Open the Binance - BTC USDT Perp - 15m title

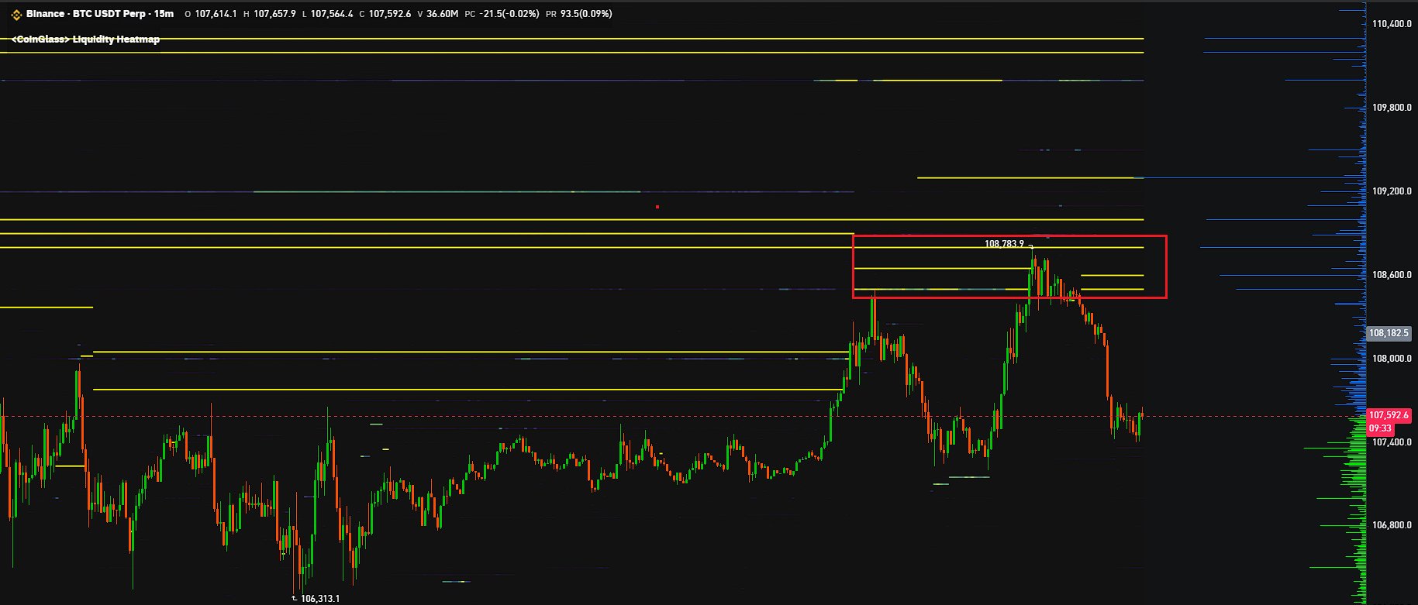click(x=100, y=14)
